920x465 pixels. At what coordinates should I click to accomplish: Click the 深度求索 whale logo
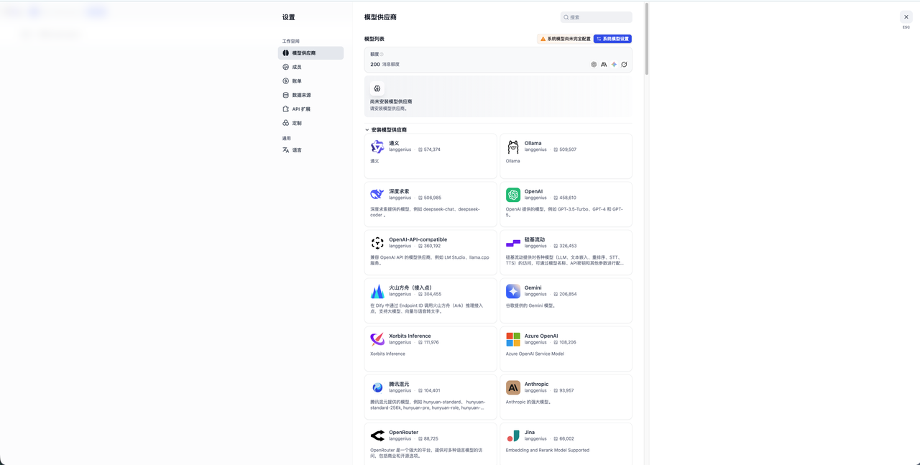[x=377, y=195]
